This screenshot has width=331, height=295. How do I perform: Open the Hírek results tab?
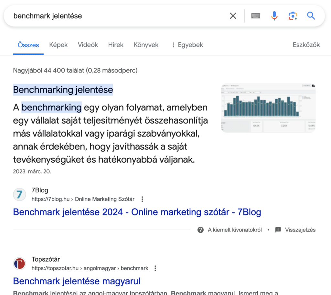pyautogui.click(x=115, y=45)
